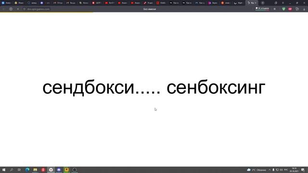Switch to the "Kolob" tab with red icon
308x173 pixels.
coord(161,3)
